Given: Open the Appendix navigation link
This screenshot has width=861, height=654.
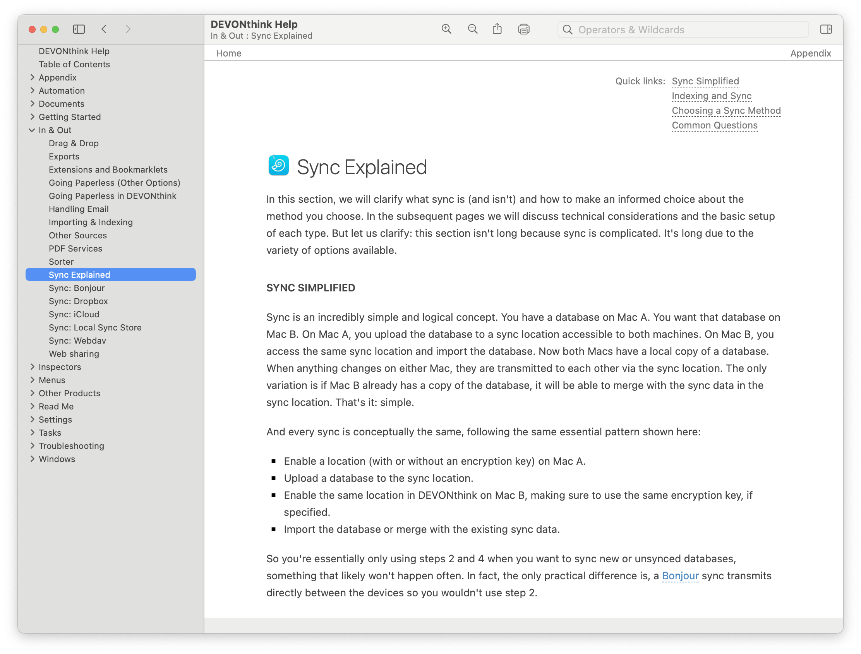Looking at the screenshot, I should click(810, 53).
